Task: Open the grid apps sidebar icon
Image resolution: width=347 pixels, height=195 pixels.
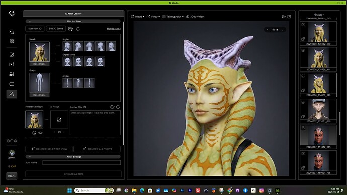Action: [12, 41]
